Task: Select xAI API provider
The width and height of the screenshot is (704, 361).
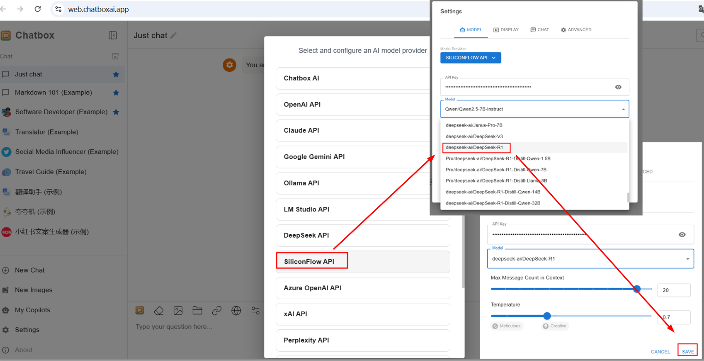Action: pos(363,314)
